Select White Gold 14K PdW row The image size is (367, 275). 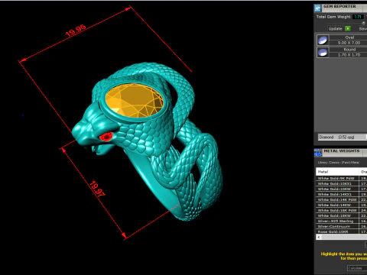pyautogui.click(x=337, y=199)
